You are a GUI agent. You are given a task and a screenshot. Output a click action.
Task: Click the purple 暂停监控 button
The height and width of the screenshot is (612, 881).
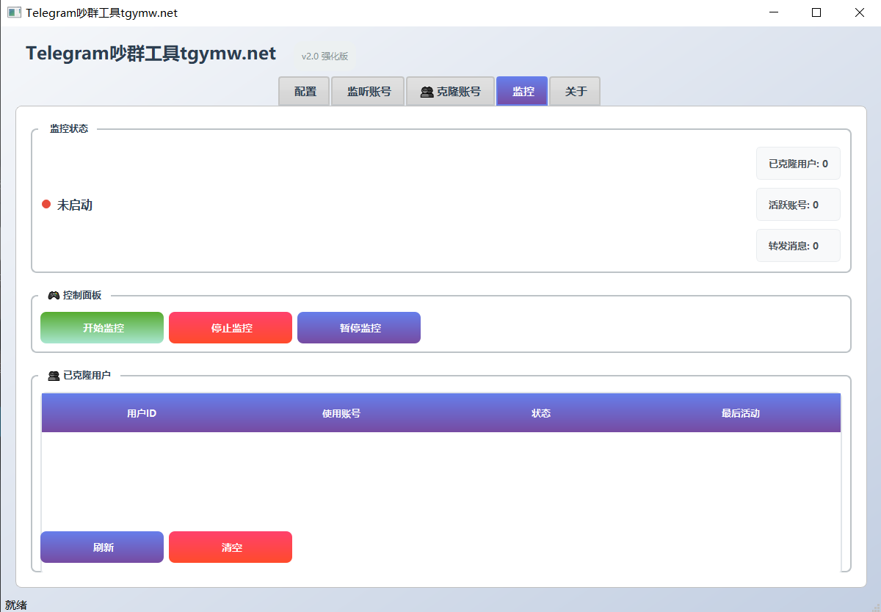[x=359, y=328]
